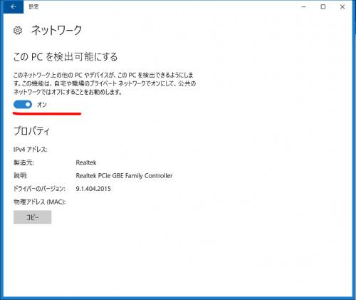Maximize the settings window

(323, 7)
